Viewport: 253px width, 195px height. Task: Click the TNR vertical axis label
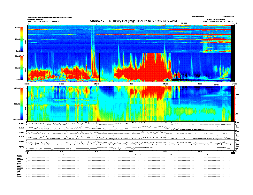[x=25, y=109]
